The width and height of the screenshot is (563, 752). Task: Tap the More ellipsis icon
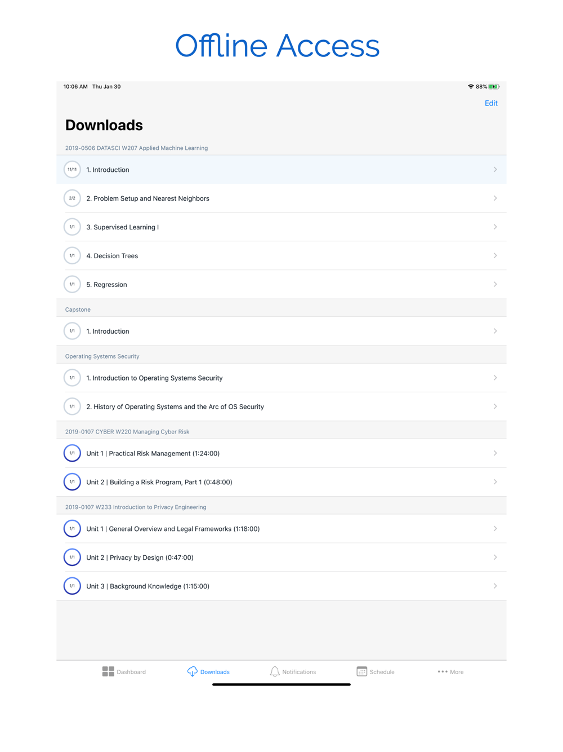point(443,672)
